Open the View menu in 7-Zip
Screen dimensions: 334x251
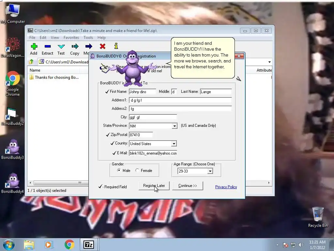[x=55, y=38]
